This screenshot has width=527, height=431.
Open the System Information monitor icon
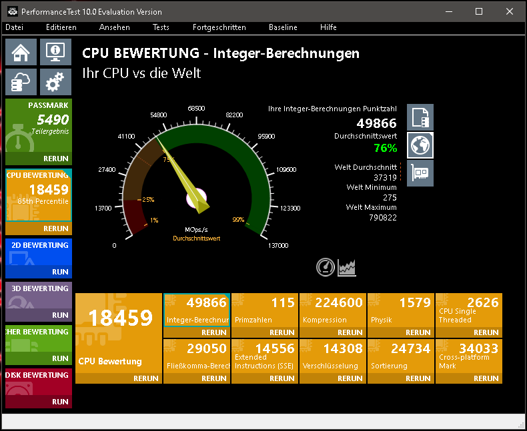point(55,52)
